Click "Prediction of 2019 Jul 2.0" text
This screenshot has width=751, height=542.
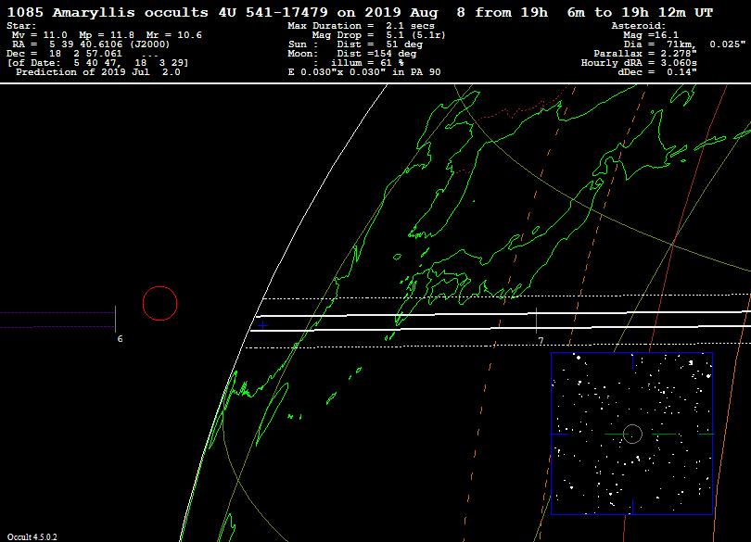coord(98,72)
